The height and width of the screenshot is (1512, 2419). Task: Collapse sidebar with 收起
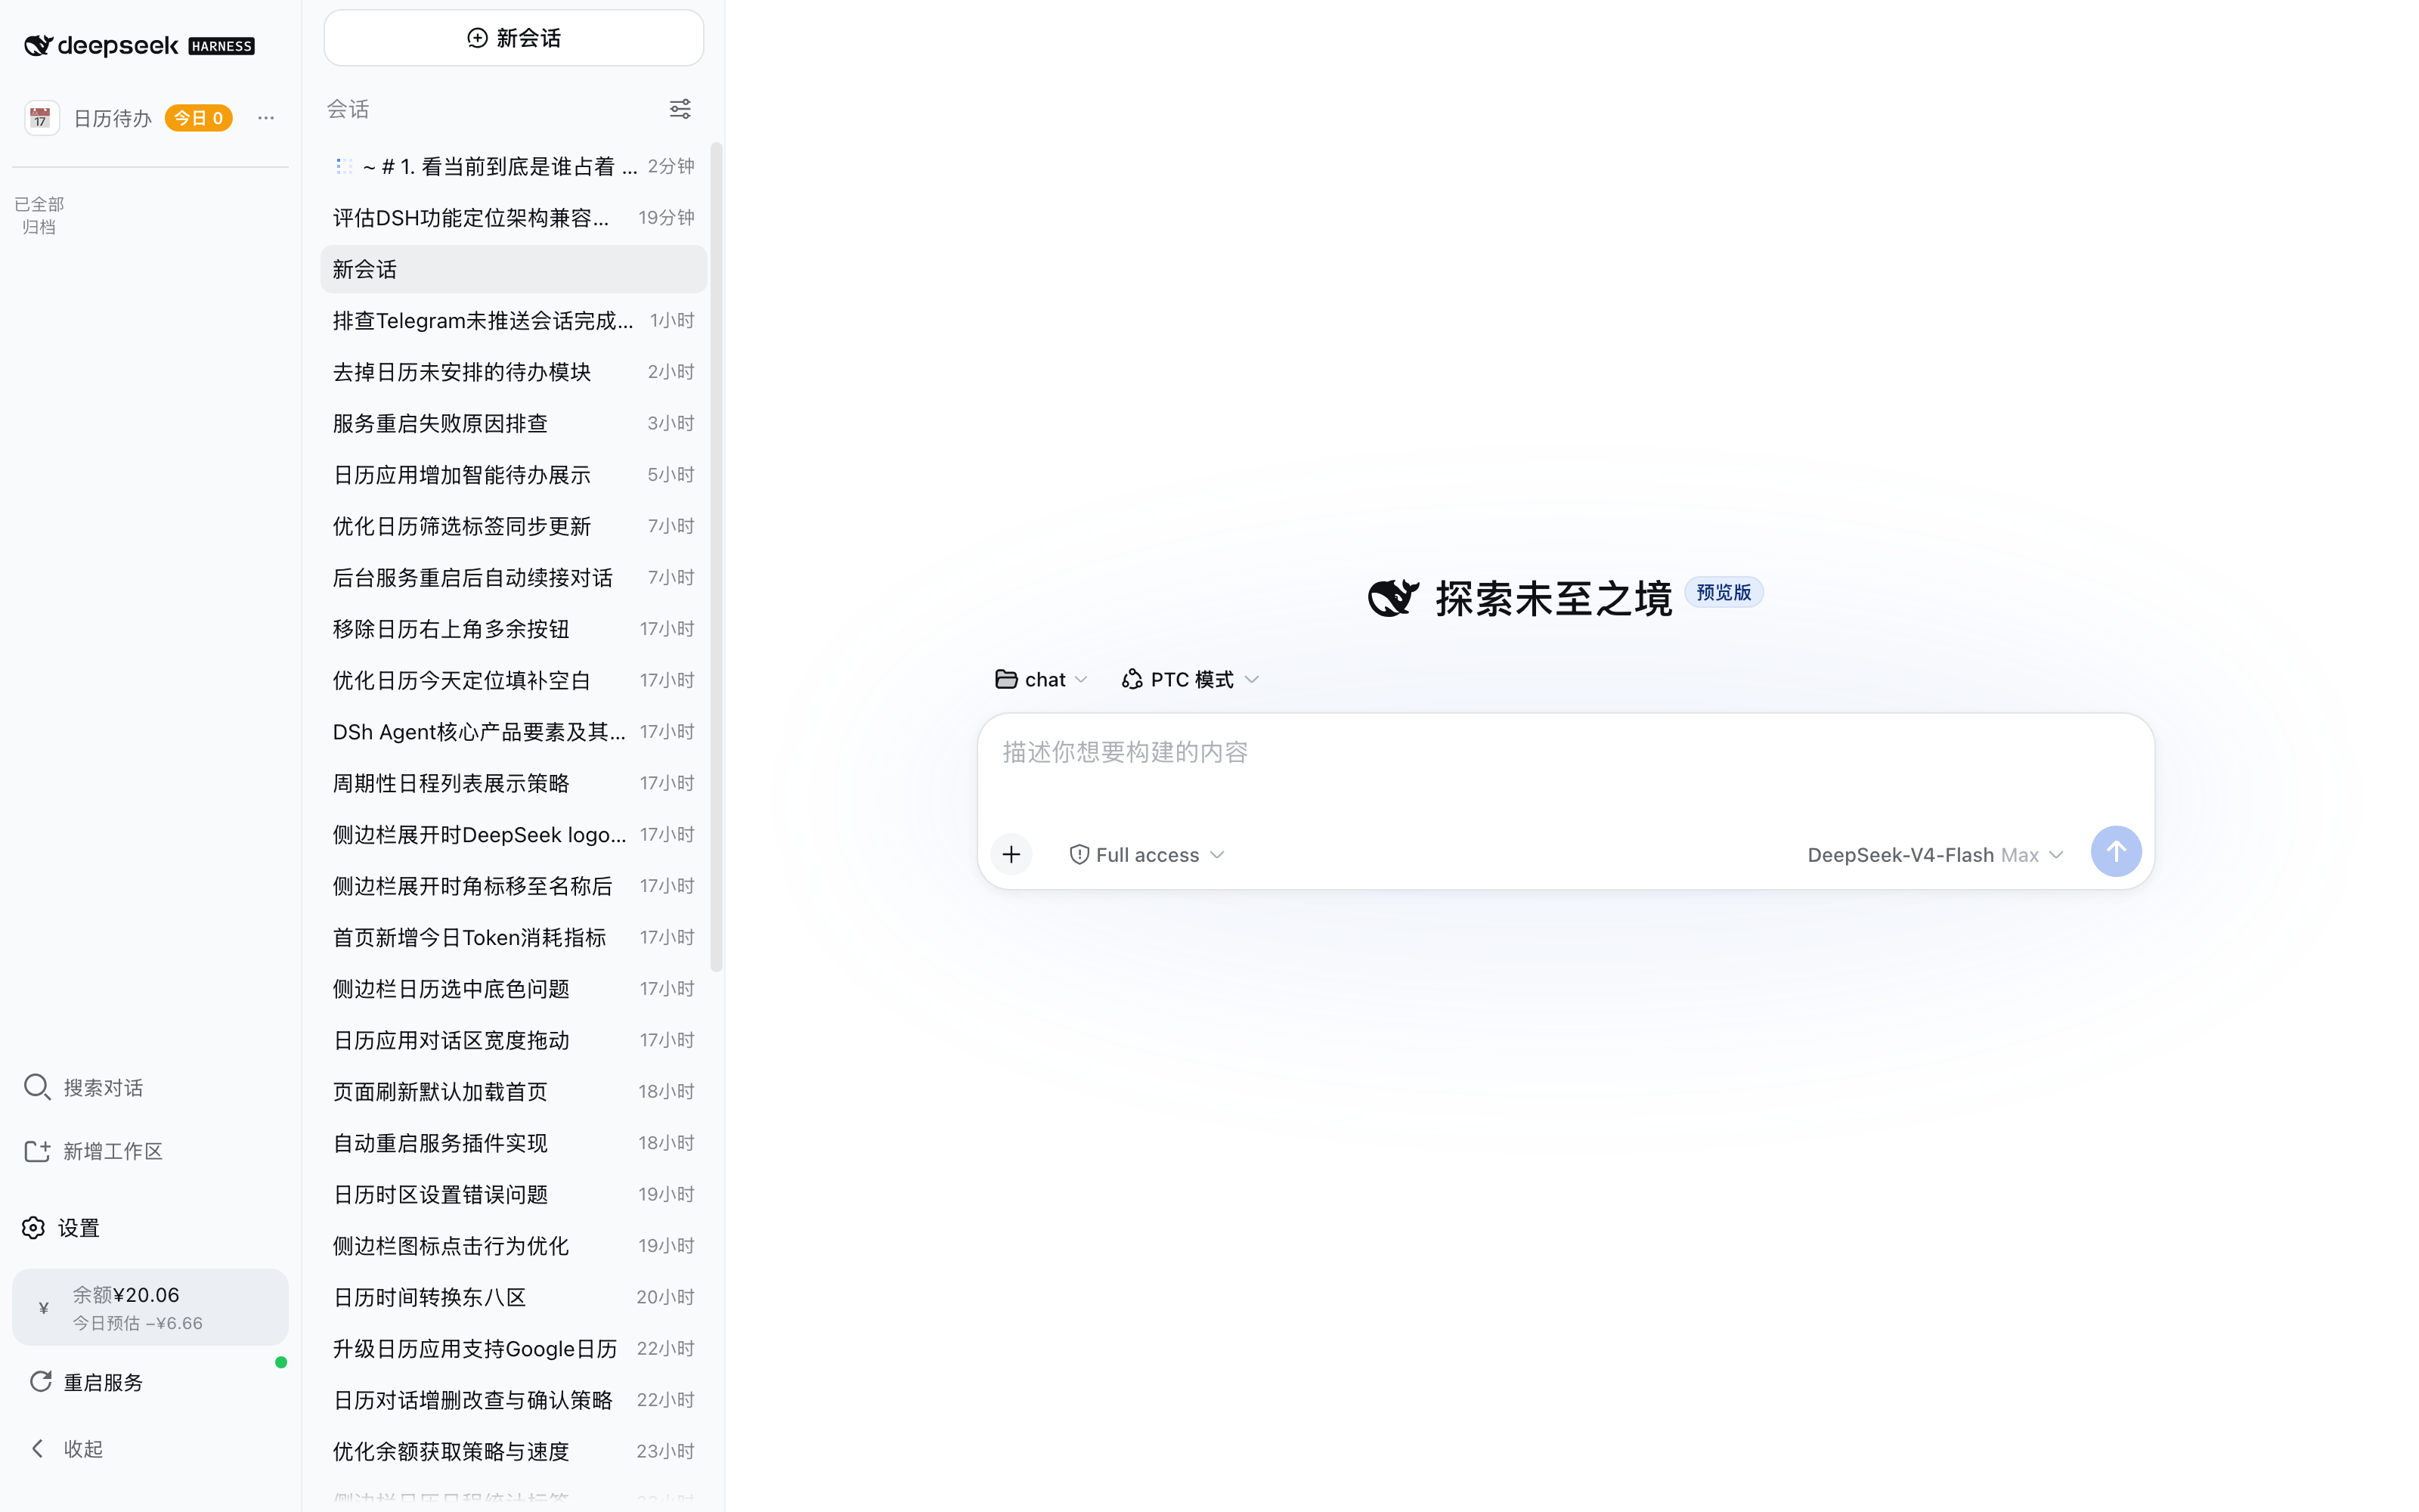point(67,1448)
